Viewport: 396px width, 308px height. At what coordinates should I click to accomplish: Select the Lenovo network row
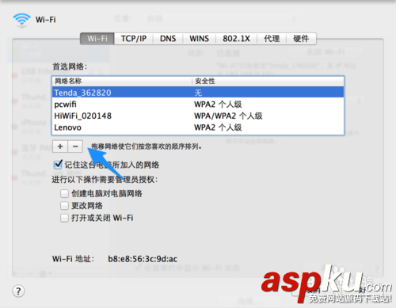point(198,127)
